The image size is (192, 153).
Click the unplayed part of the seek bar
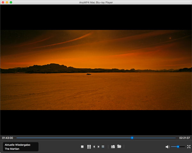click(155, 138)
